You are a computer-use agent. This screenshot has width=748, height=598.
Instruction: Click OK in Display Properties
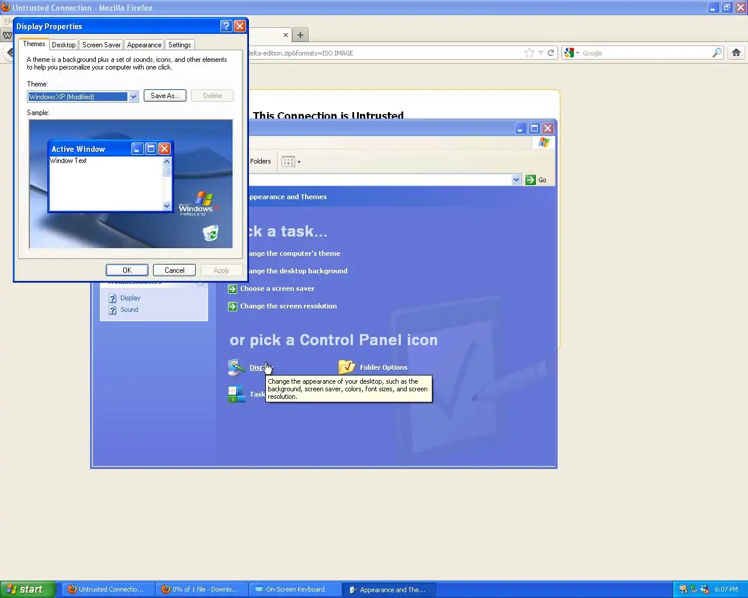tap(127, 270)
